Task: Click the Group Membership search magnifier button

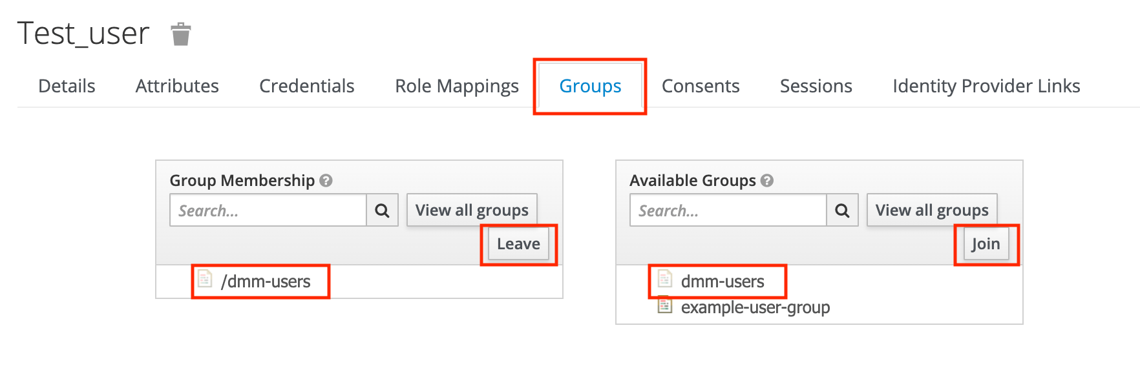Action: coord(382,211)
